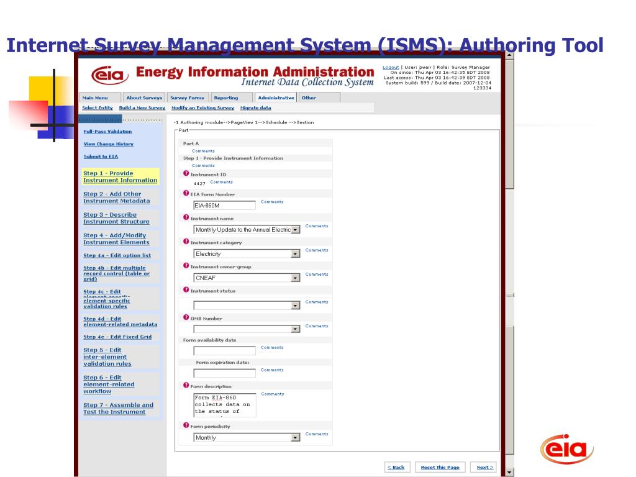Click the scrollbar up arrow
636x477 pixels.
[509, 55]
